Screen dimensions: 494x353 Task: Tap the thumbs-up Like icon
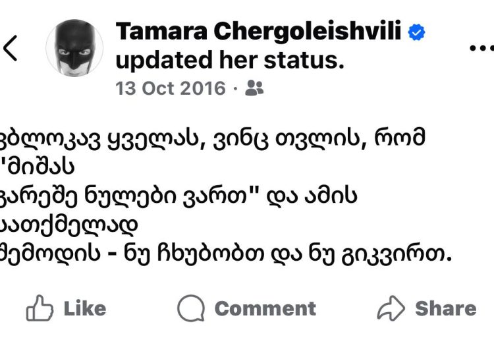(x=39, y=308)
